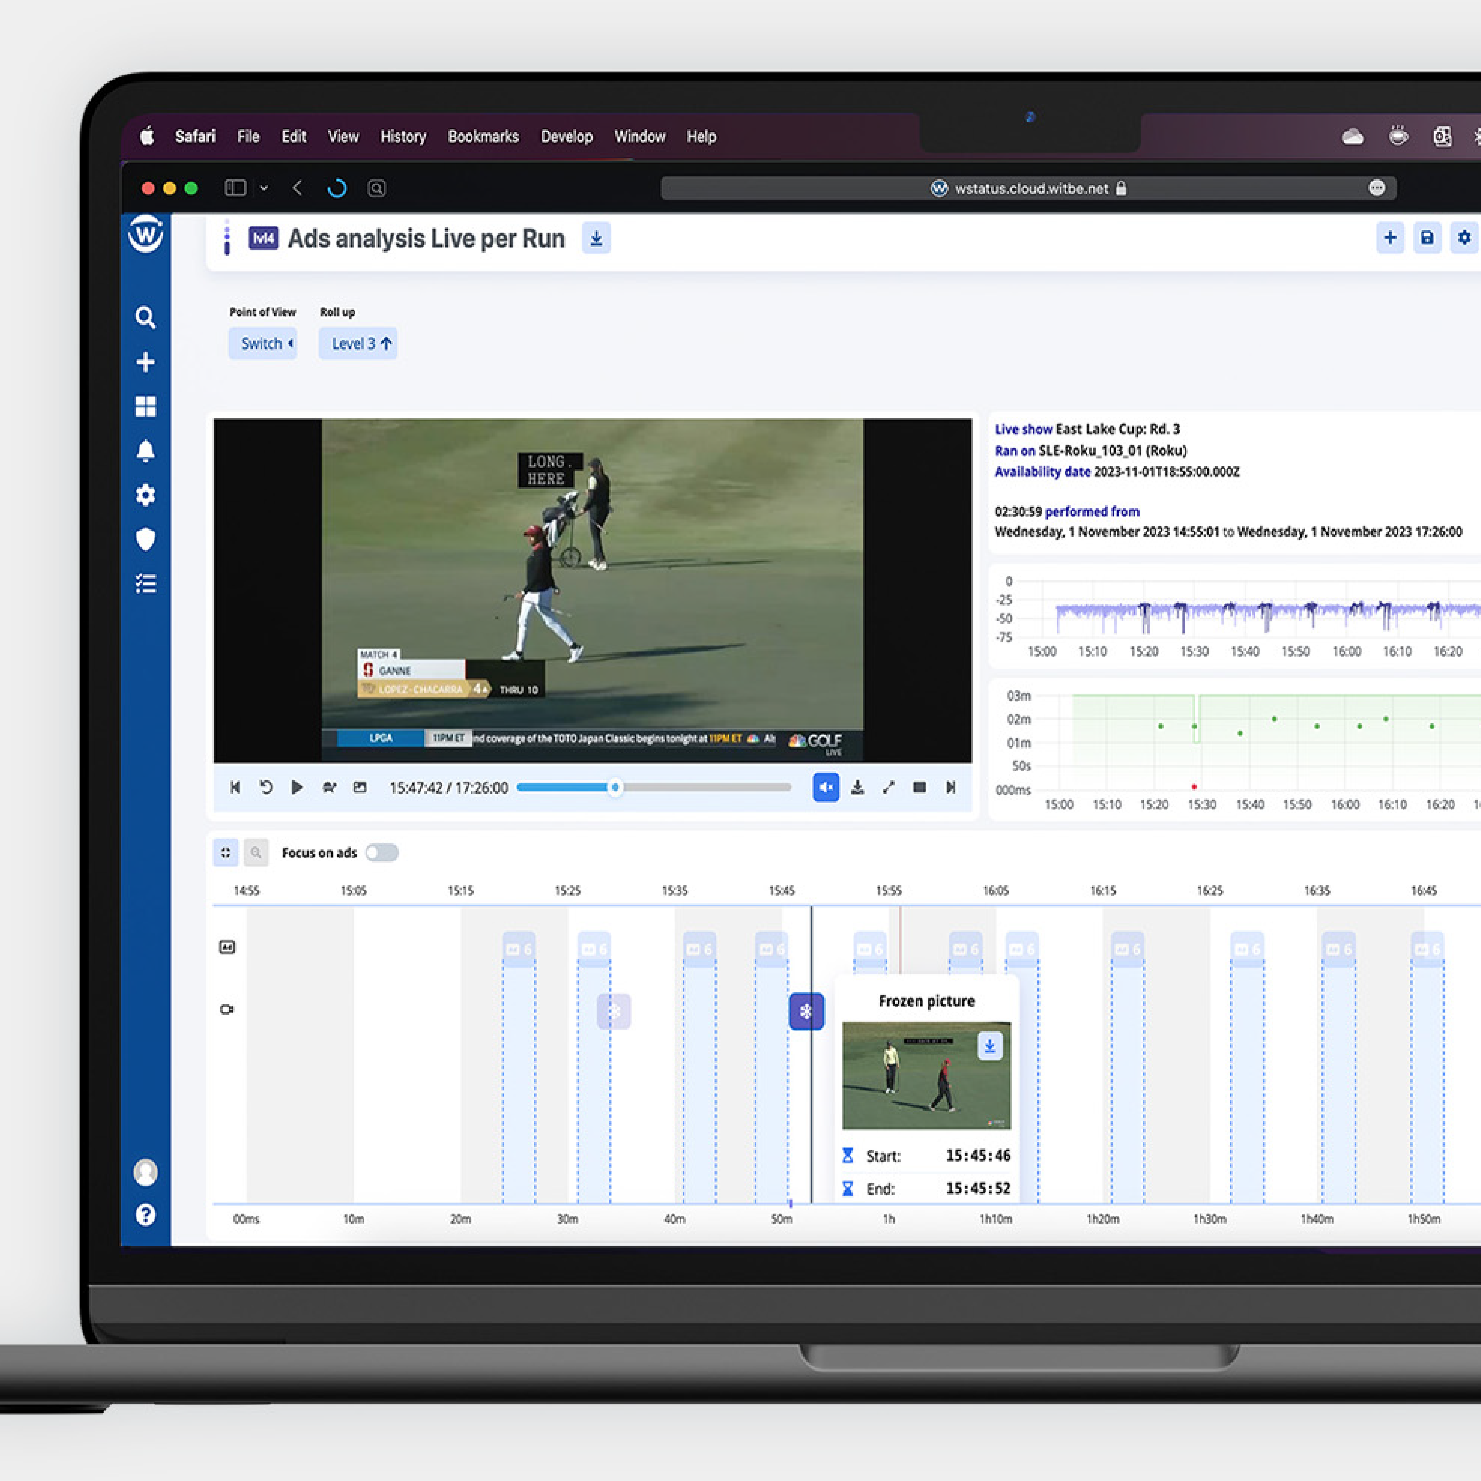
Task: Click the save icon near the top right
Action: [x=1427, y=238]
